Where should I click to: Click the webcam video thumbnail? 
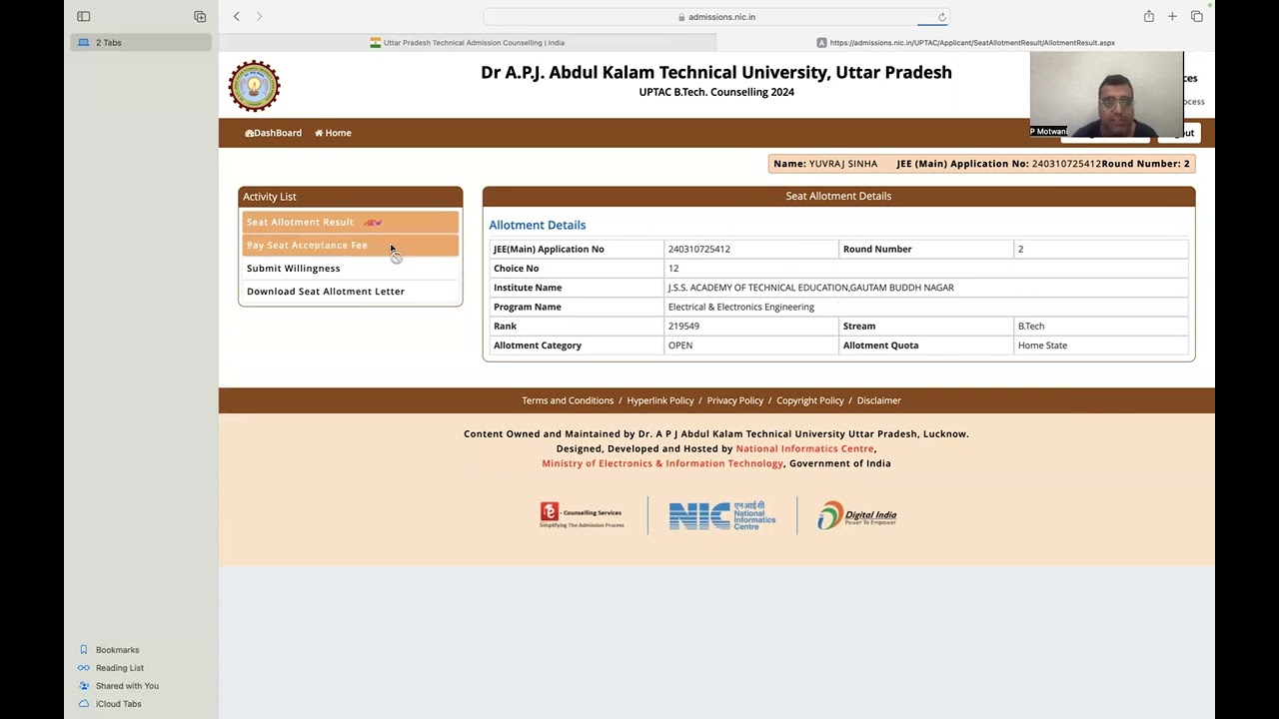1106,95
